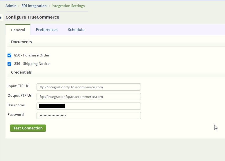The image size is (225, 161).
Task: Expand the collapsed side panel arrow
Action: tap(1, 18)
